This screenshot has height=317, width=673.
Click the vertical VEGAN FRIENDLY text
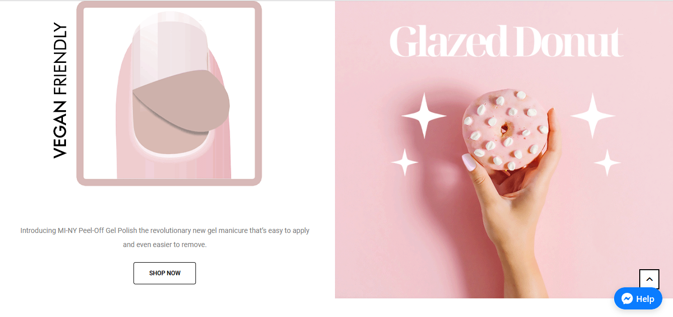pos(60,91)
